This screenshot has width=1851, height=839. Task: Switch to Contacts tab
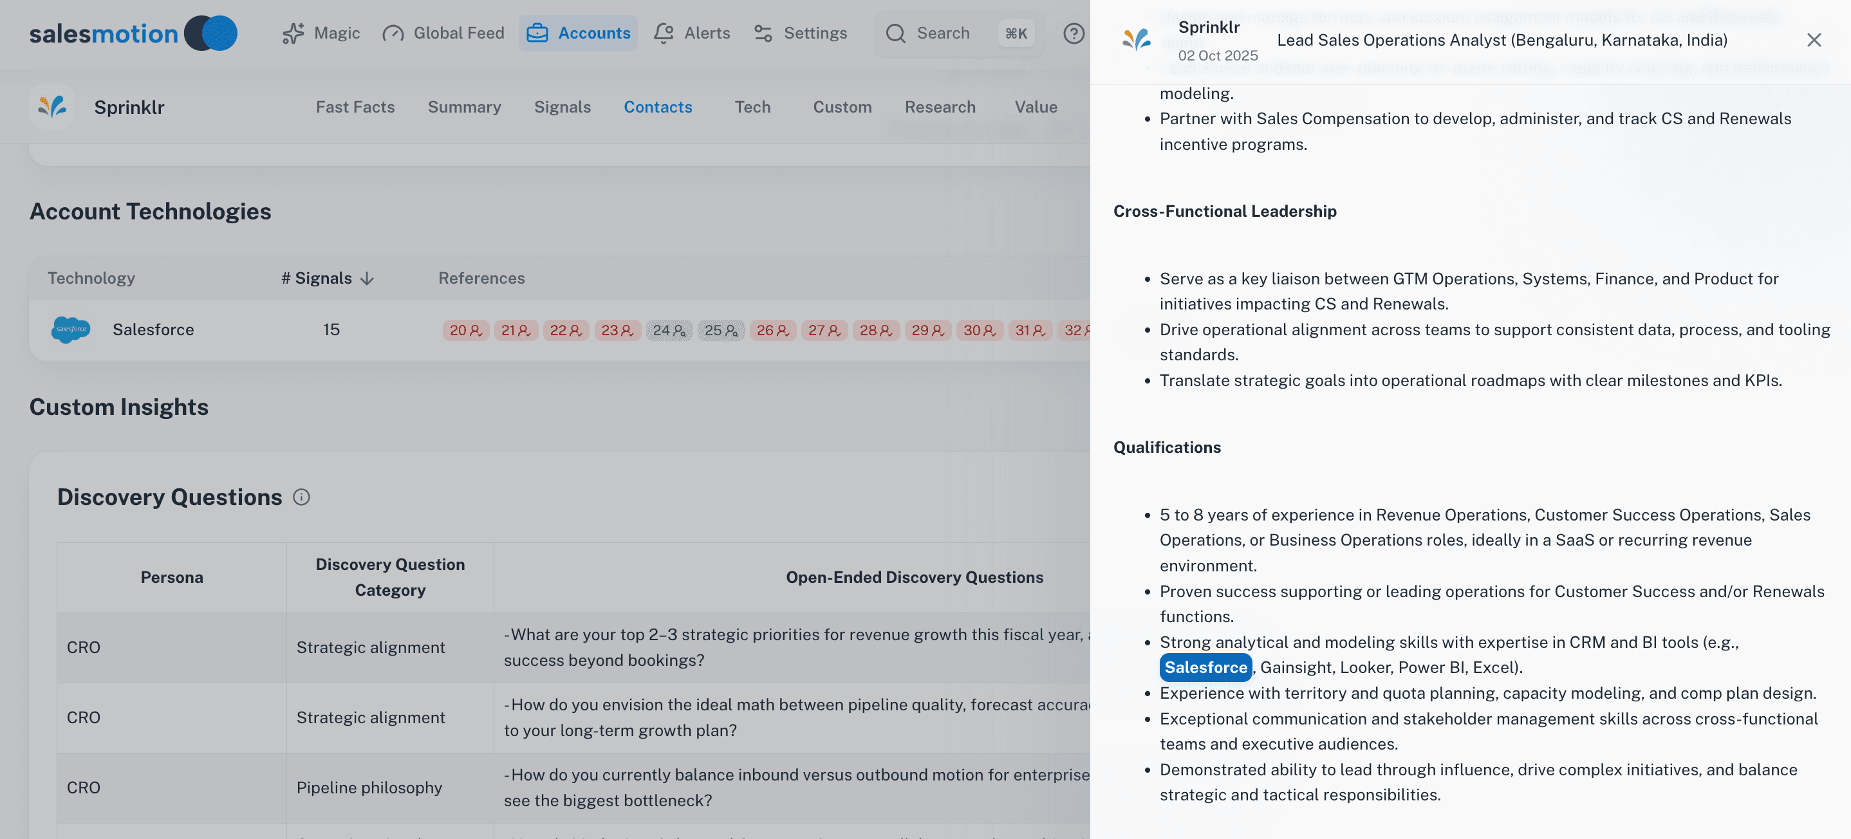click(658, 107)
